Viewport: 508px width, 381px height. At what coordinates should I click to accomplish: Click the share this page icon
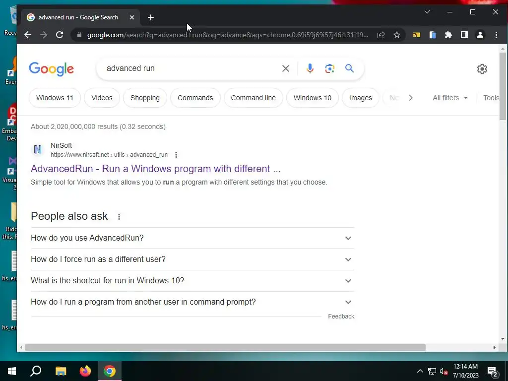pos(381,35)
